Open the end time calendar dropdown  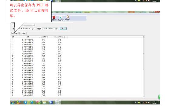click(56, 29)
